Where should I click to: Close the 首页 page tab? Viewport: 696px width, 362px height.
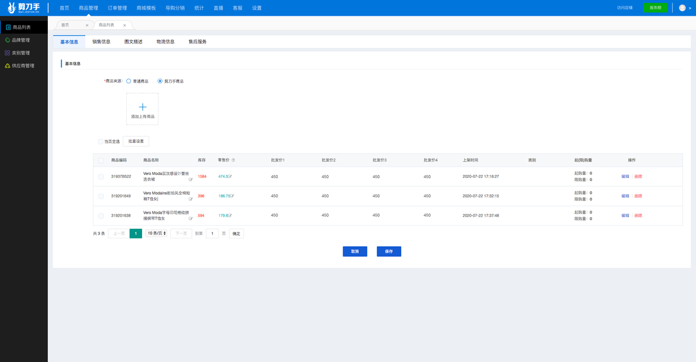point(87,25)
